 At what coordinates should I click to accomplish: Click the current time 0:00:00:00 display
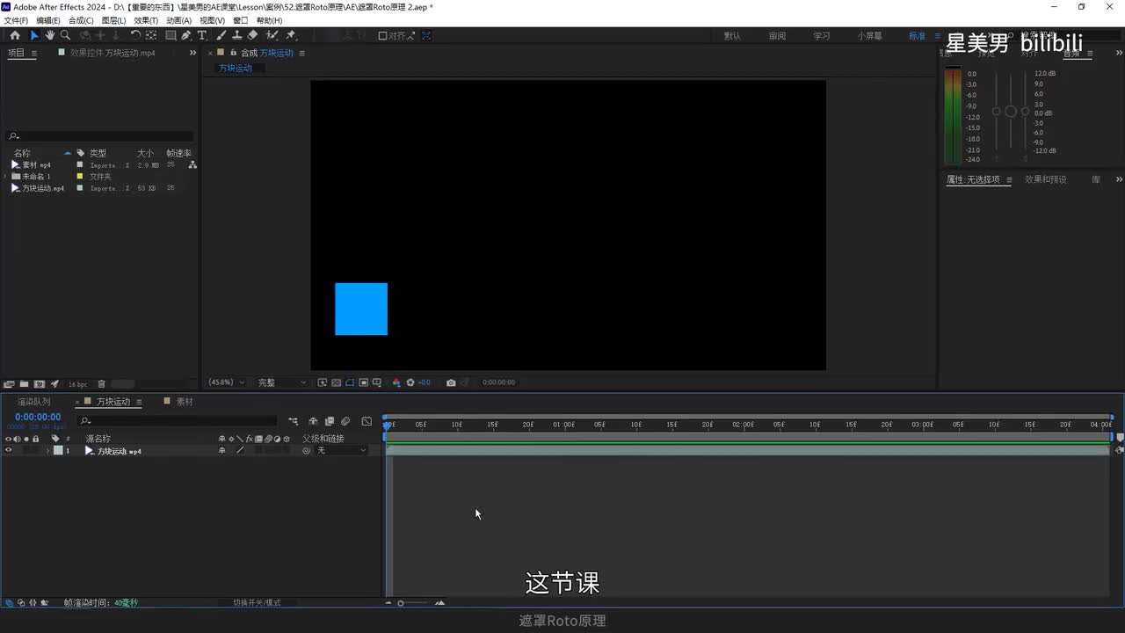tap(38, 417)
